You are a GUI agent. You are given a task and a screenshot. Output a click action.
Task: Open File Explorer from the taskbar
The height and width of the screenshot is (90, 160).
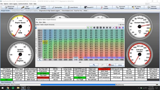click(18, 88)
